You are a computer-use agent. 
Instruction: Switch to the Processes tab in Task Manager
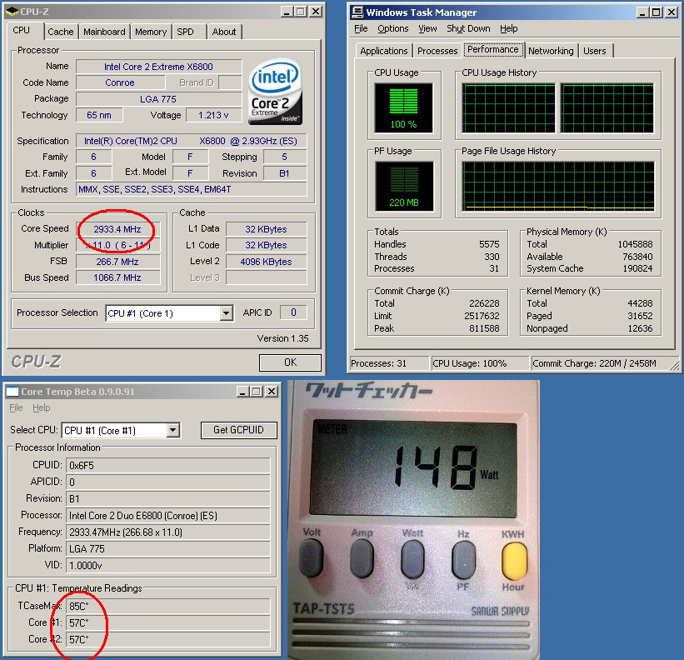click(x=437, y=51)
